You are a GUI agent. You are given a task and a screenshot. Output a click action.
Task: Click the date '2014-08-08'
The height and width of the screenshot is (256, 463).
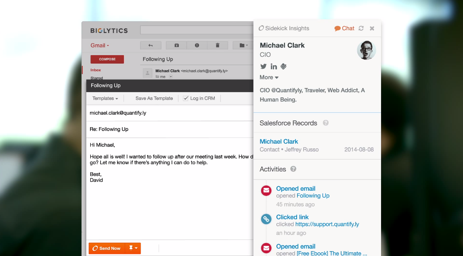click(x=359, y=150)
